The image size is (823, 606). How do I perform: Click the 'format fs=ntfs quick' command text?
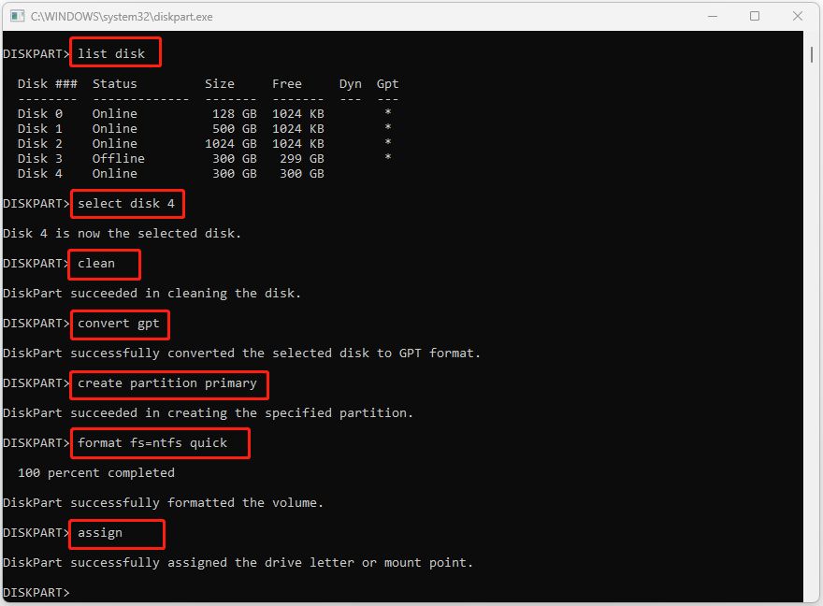click(x=152, y=443)
